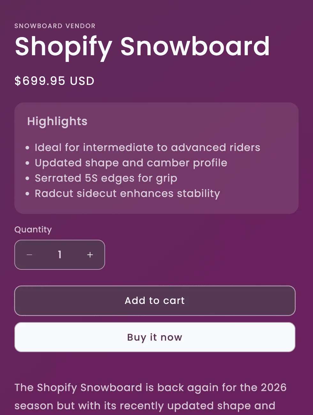Click the bullet dot before Serrated 5S

click(x=27, y=178)
